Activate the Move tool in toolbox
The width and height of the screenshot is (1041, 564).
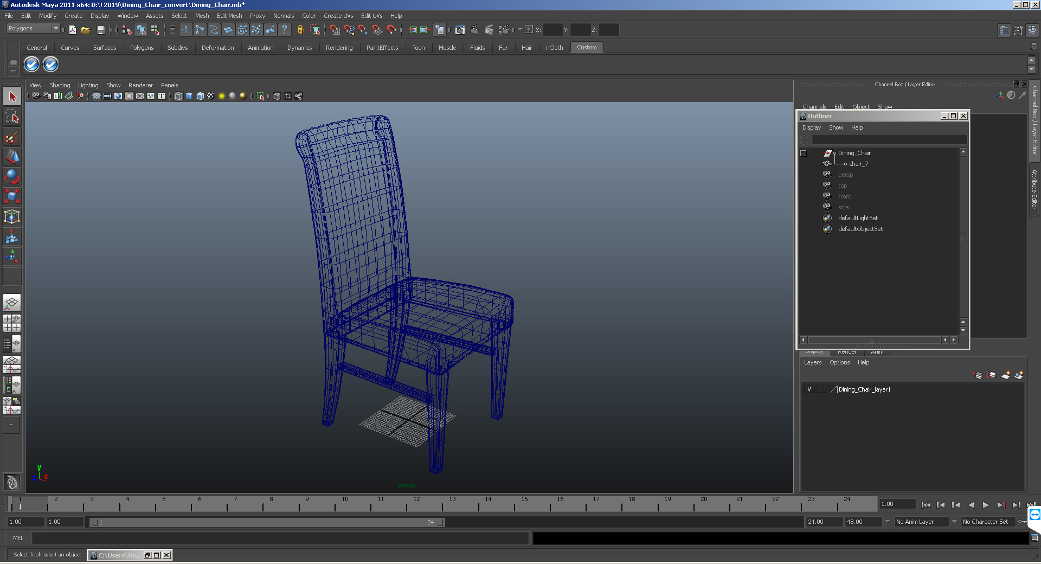pyautogui.click(x=12, y=157)
